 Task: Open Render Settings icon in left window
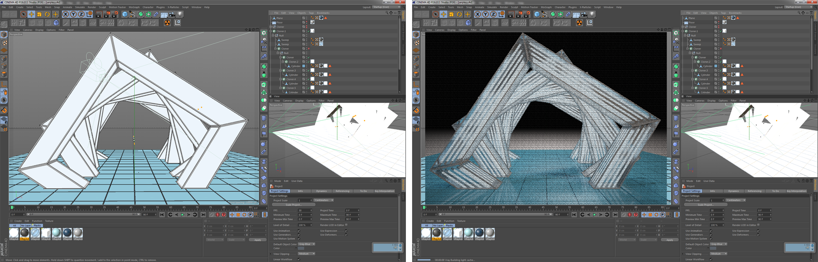coord(114,14)
